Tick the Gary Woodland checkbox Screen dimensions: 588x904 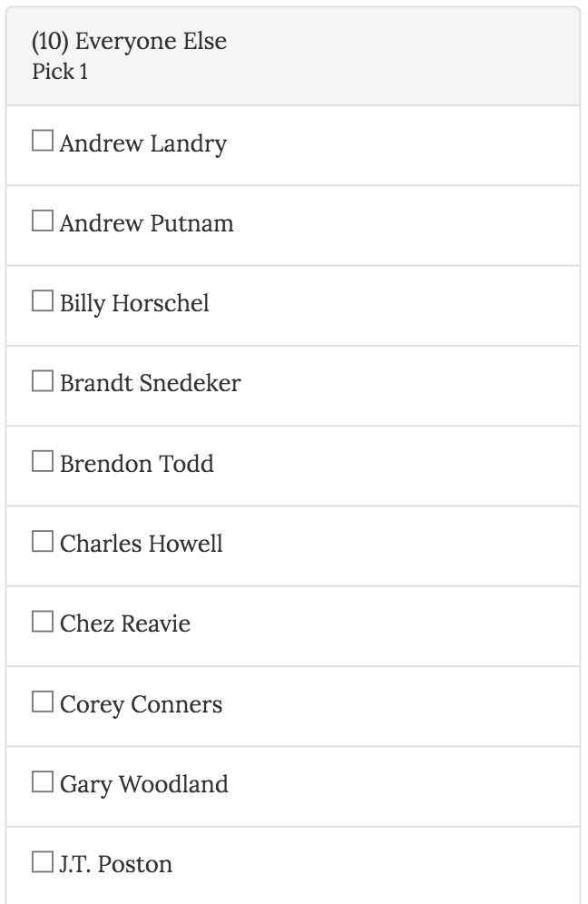tap(43, 781)
